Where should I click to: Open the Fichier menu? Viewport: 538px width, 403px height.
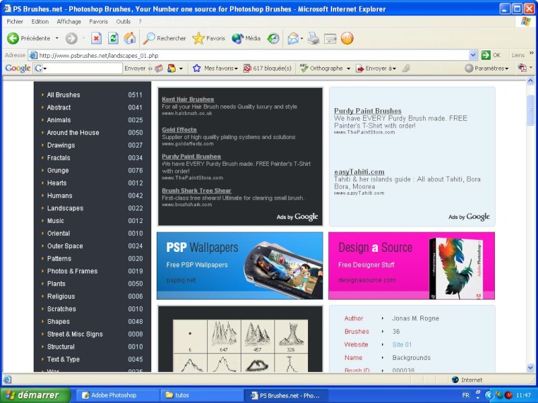pyautogui.click(x=15, y=21)
